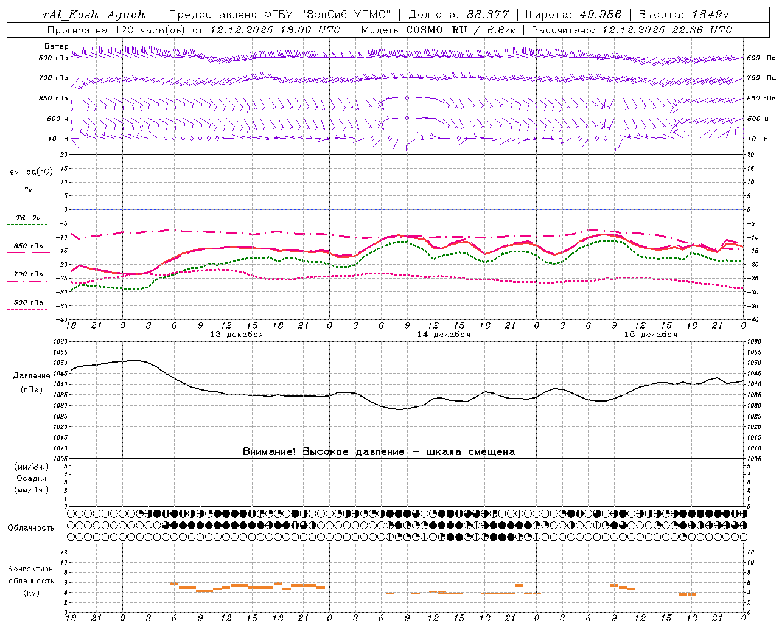Click forecast start 12.12.2025 18:00 UTC

pyautogui.click(x=275, y=30)
